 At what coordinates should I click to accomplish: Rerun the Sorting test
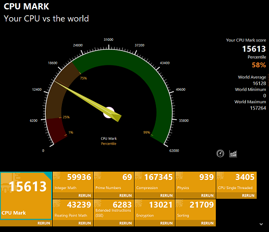click(207, 223)
